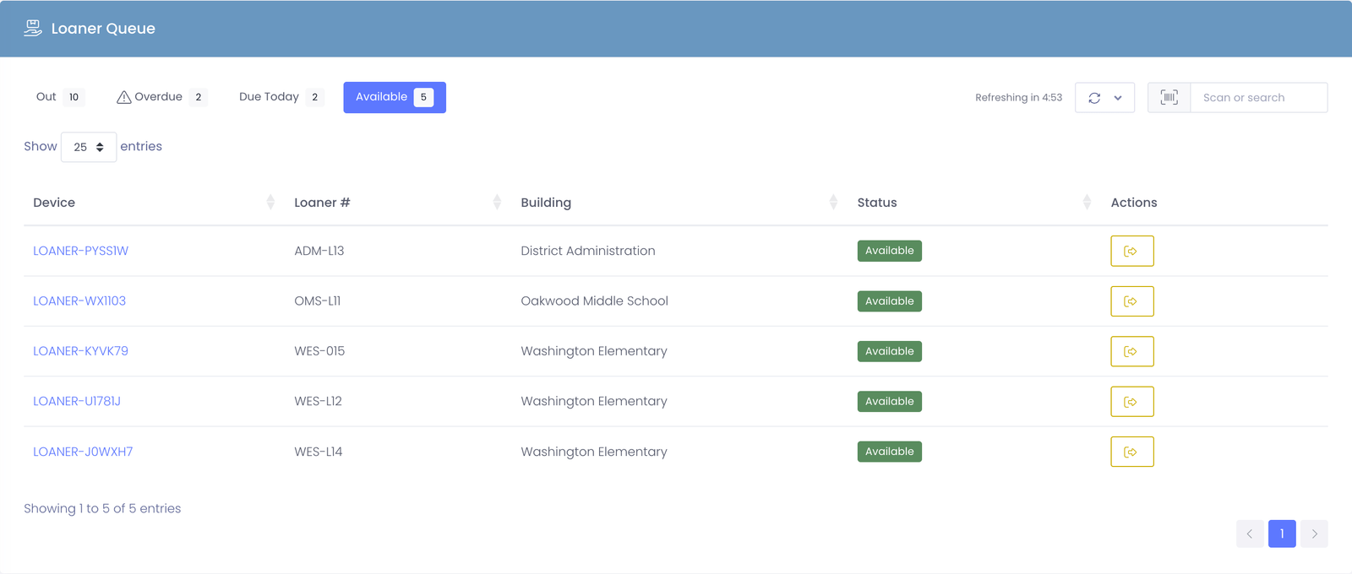
Task: Click the OMS-L11 loaner number
Action: tap(318, 301)
